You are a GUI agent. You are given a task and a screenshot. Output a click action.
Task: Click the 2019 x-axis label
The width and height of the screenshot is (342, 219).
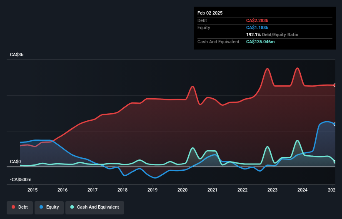[152, 190]
